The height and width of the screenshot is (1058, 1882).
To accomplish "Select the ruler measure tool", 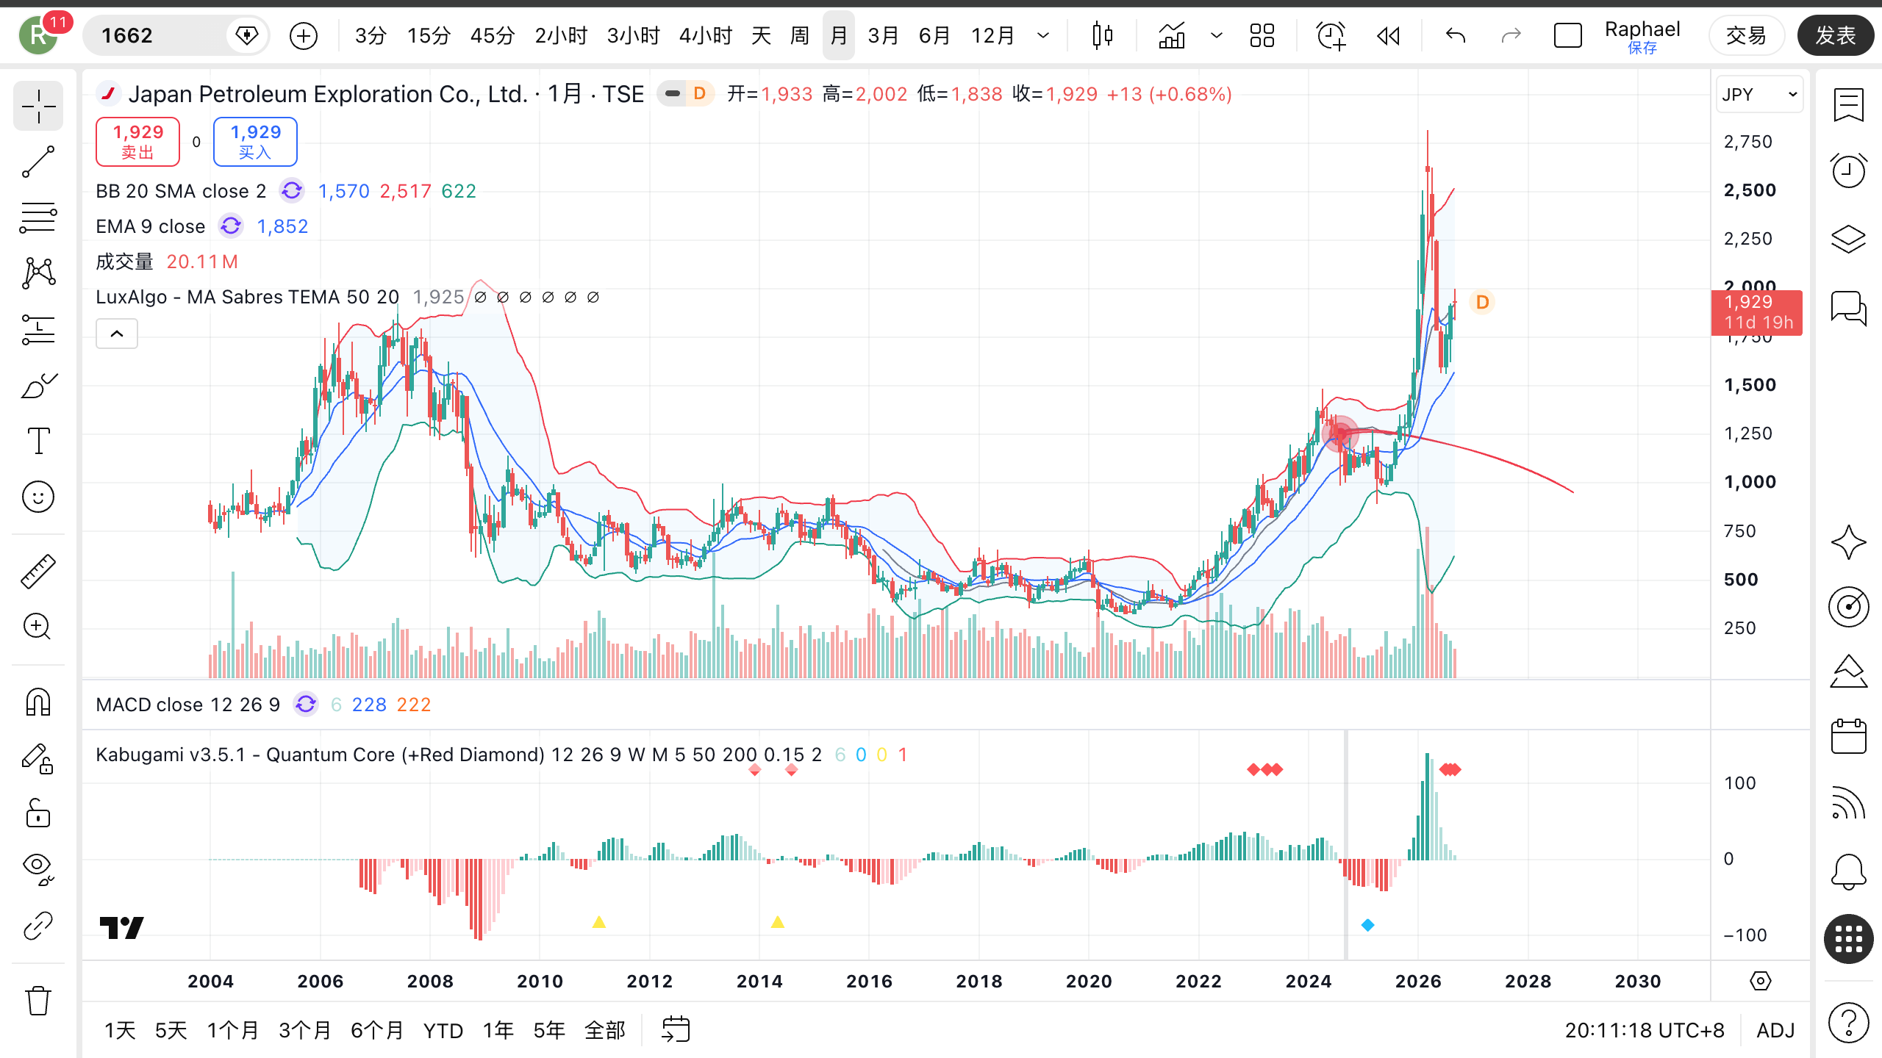I will [38, 572].
